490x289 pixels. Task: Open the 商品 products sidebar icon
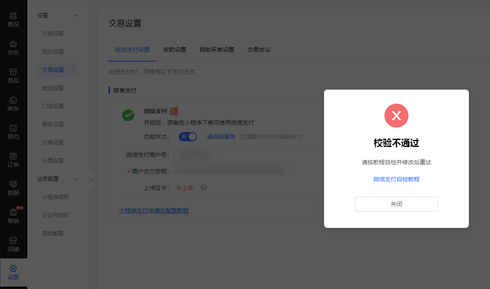click(13, 76)
